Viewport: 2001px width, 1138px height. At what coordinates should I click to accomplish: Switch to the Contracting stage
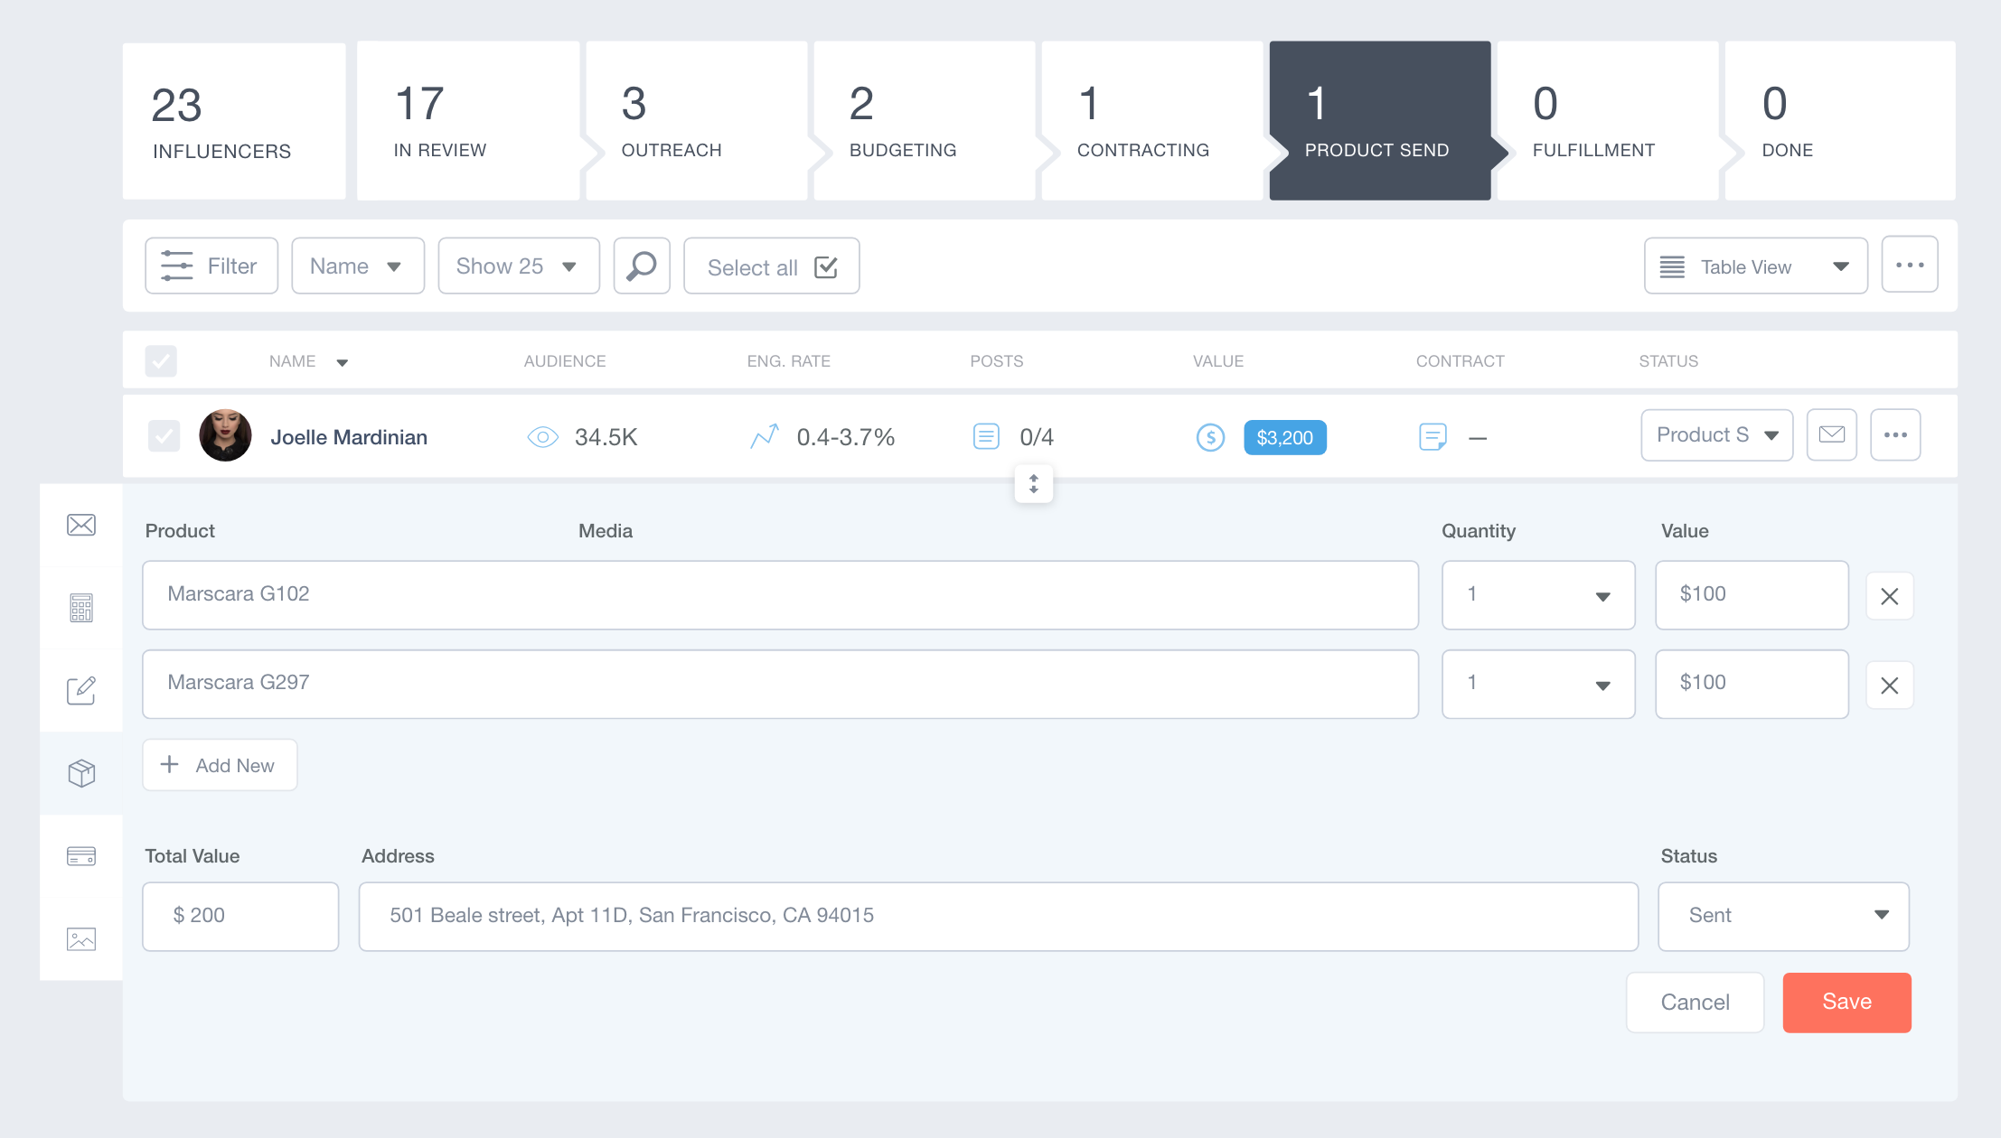pyautogui.click(x=1152, y=120)
